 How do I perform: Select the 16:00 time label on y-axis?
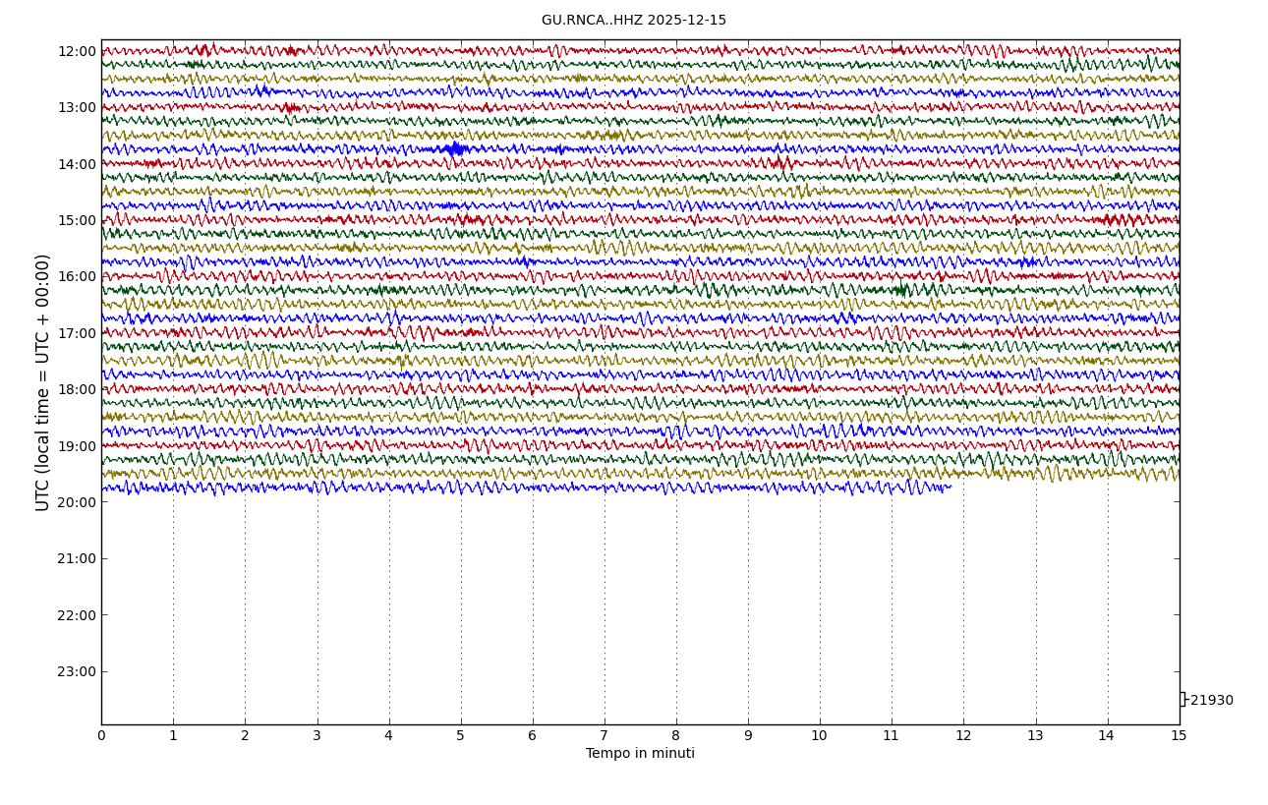coord(77,277)
